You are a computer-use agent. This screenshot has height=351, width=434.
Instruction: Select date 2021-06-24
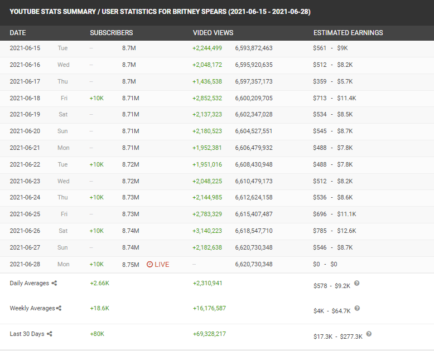(25, 197)
